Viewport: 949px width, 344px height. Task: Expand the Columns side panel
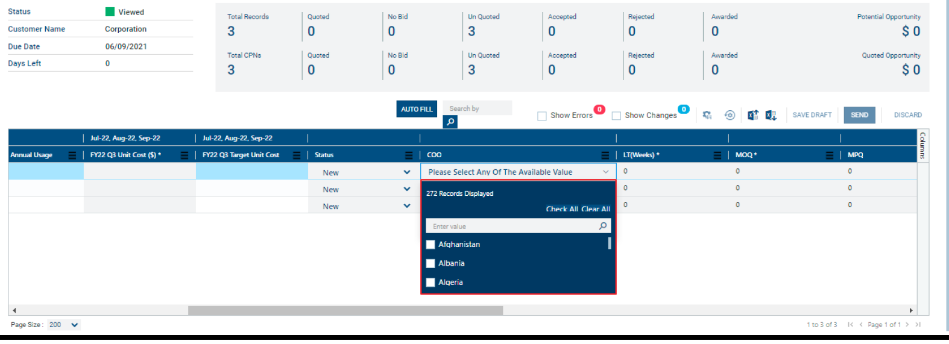click(922, 145)
